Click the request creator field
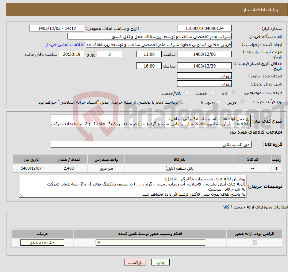 coord(159,45)
